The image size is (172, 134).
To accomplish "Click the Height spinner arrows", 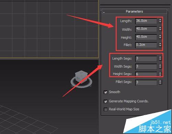I will tap(160, 37).
